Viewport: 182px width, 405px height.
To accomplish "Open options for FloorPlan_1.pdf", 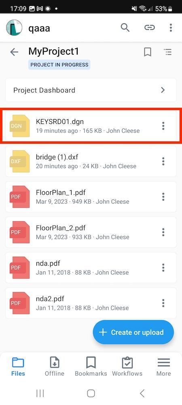I will tap(163, 197).
